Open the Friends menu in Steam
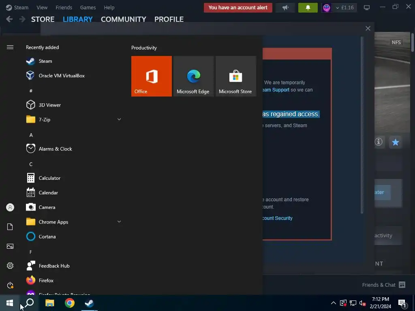The image size is (415, 311). (64, 7)
